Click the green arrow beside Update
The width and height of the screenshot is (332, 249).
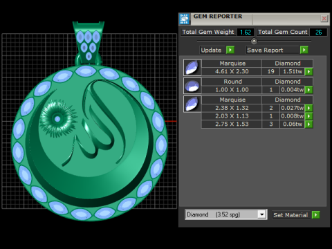230,50
